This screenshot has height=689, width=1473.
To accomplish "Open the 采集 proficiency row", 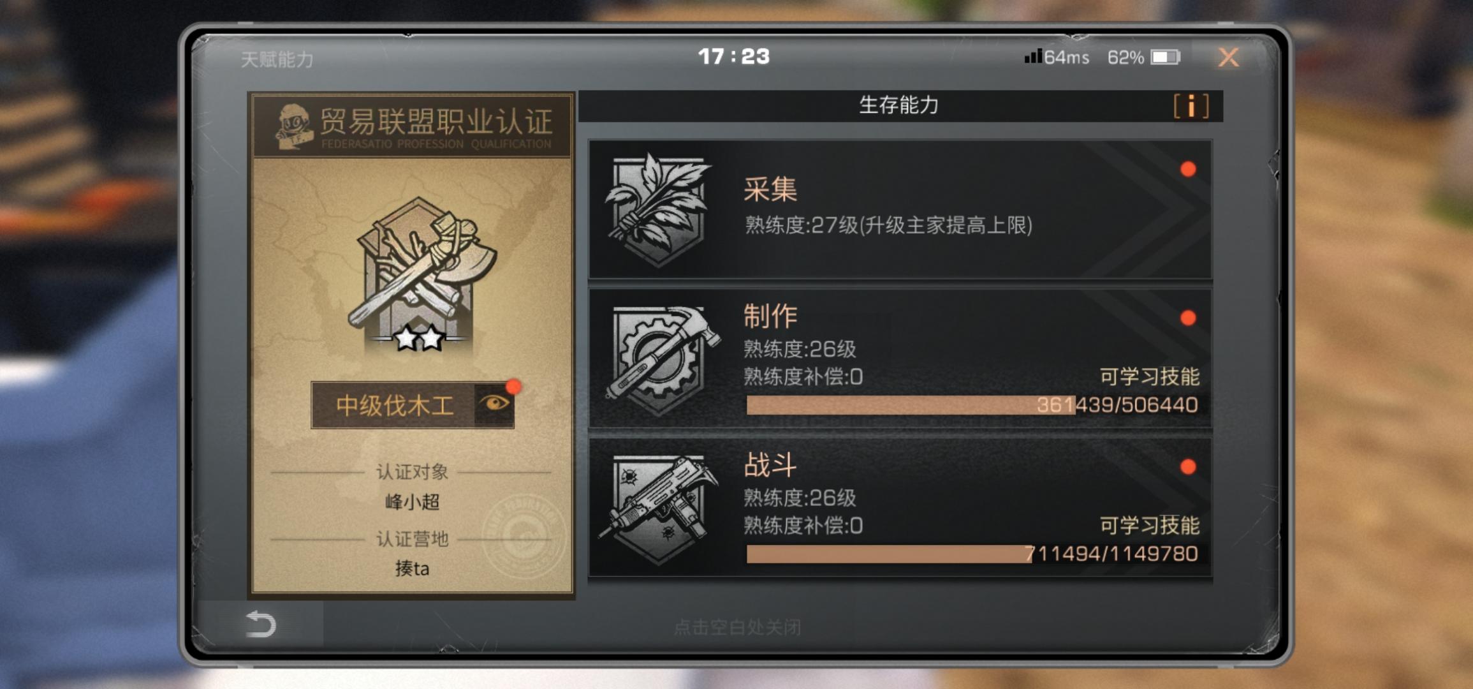I will pos(900,209).
